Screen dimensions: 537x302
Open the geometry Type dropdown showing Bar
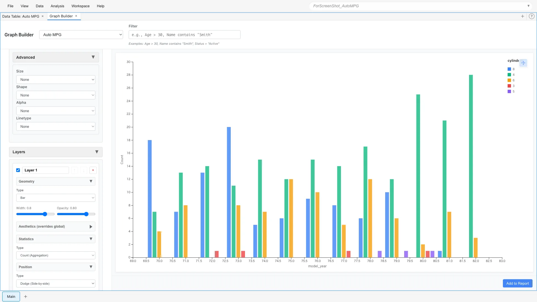tap(56, 198)
